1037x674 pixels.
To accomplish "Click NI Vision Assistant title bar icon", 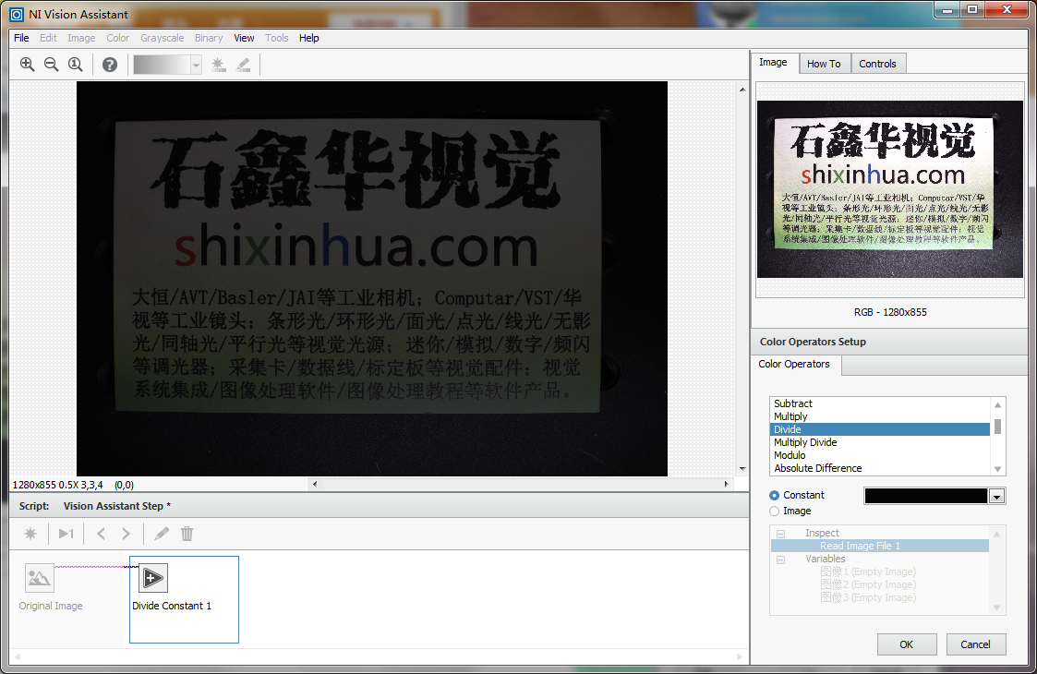I will pos(17,14).
